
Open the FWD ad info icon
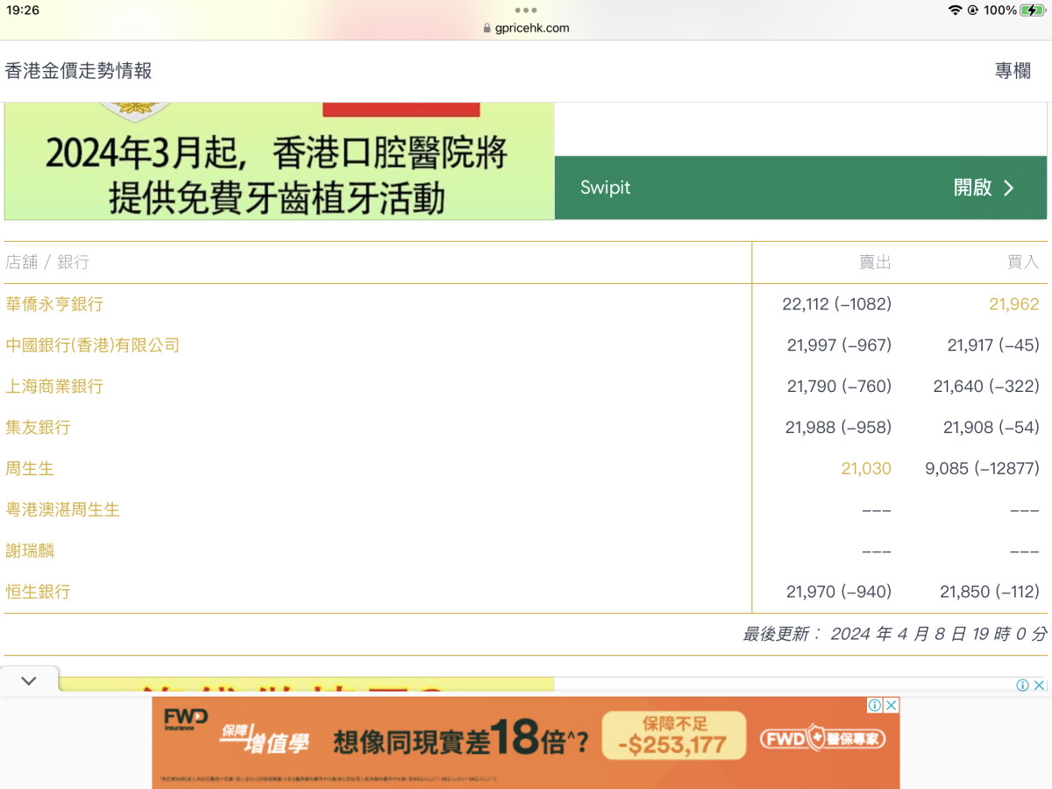pyautogui.click(x=875, y=706)
